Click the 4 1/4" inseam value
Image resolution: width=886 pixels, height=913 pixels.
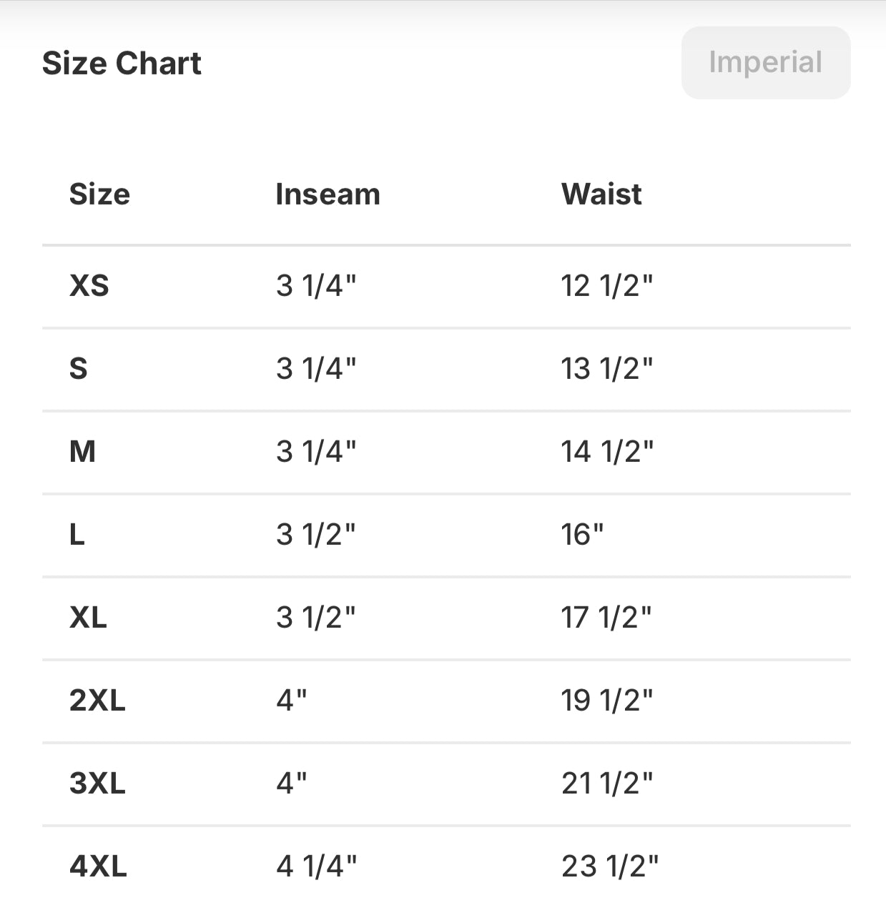click(315, 867)
